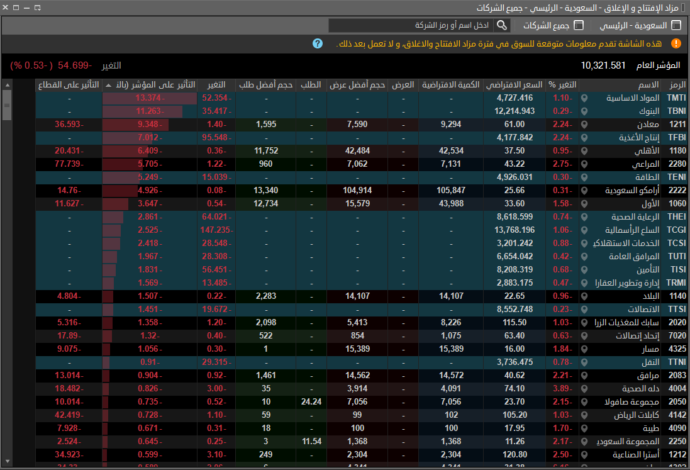
Task: Sort by السعر الافتراضي column header
Action: click(514, 85)
